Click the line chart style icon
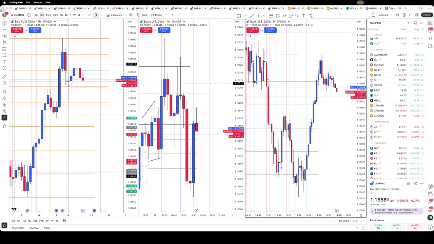 point(90,15)
